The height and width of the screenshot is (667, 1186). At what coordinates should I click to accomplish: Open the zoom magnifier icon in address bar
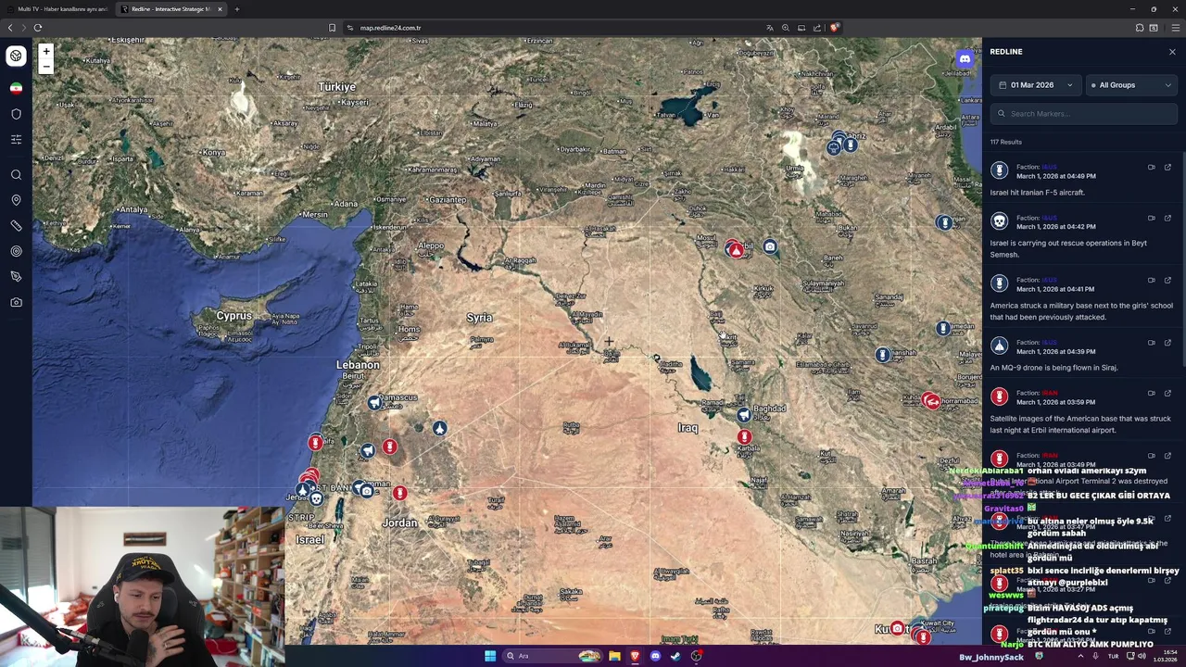pos(786,28)
